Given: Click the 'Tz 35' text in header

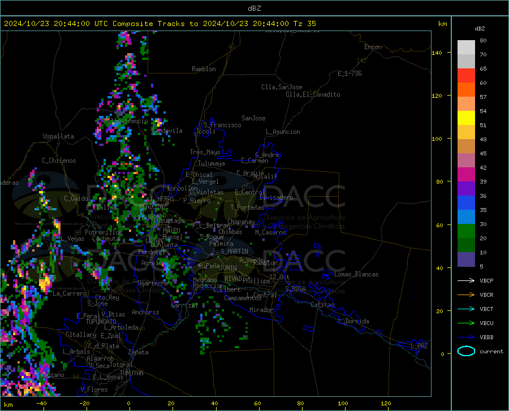Looking at the screenshot, I should (x=304, y=24).
